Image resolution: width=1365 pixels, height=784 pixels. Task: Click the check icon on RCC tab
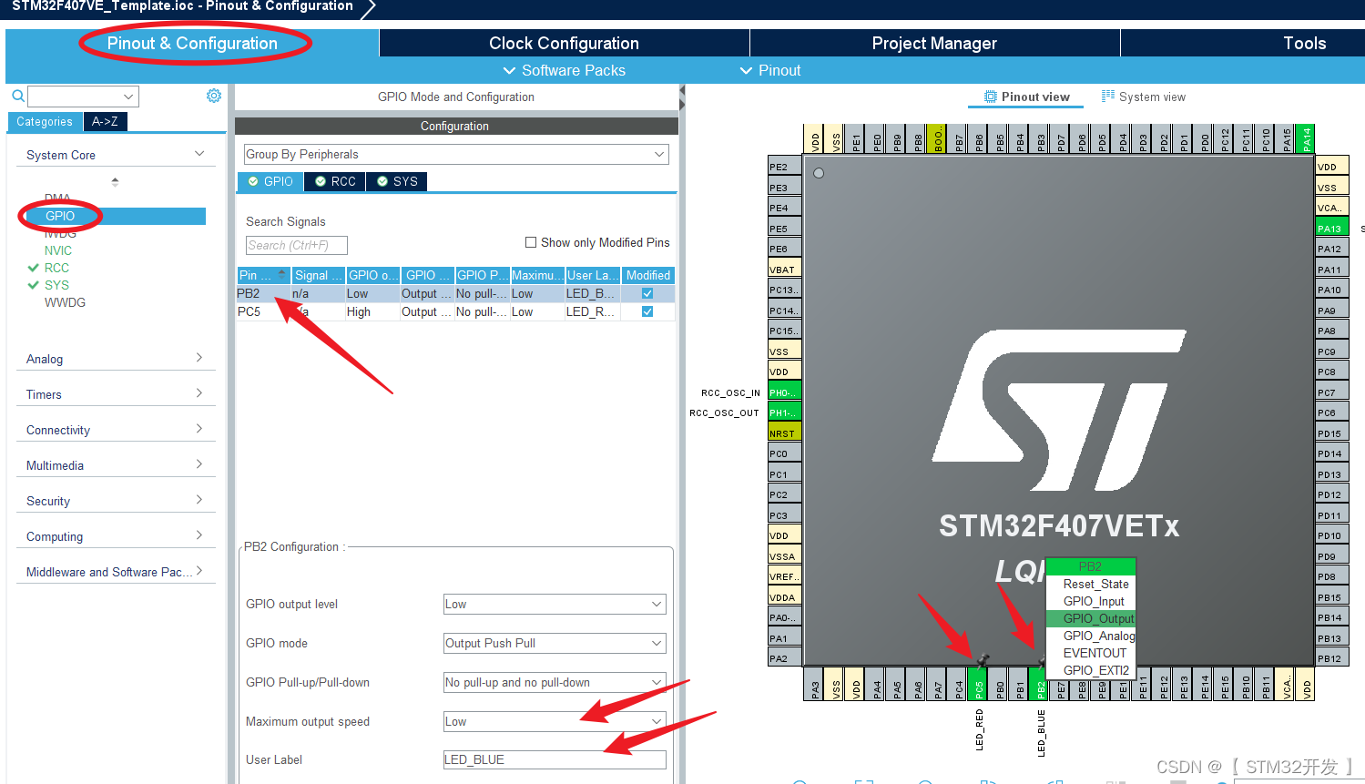click(321, 181)
